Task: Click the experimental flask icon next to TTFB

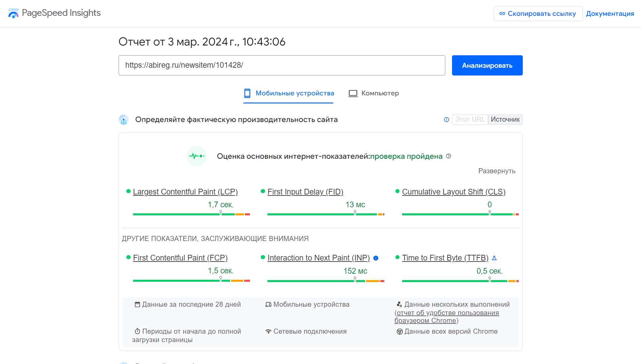Action: [x=494, y=258]
